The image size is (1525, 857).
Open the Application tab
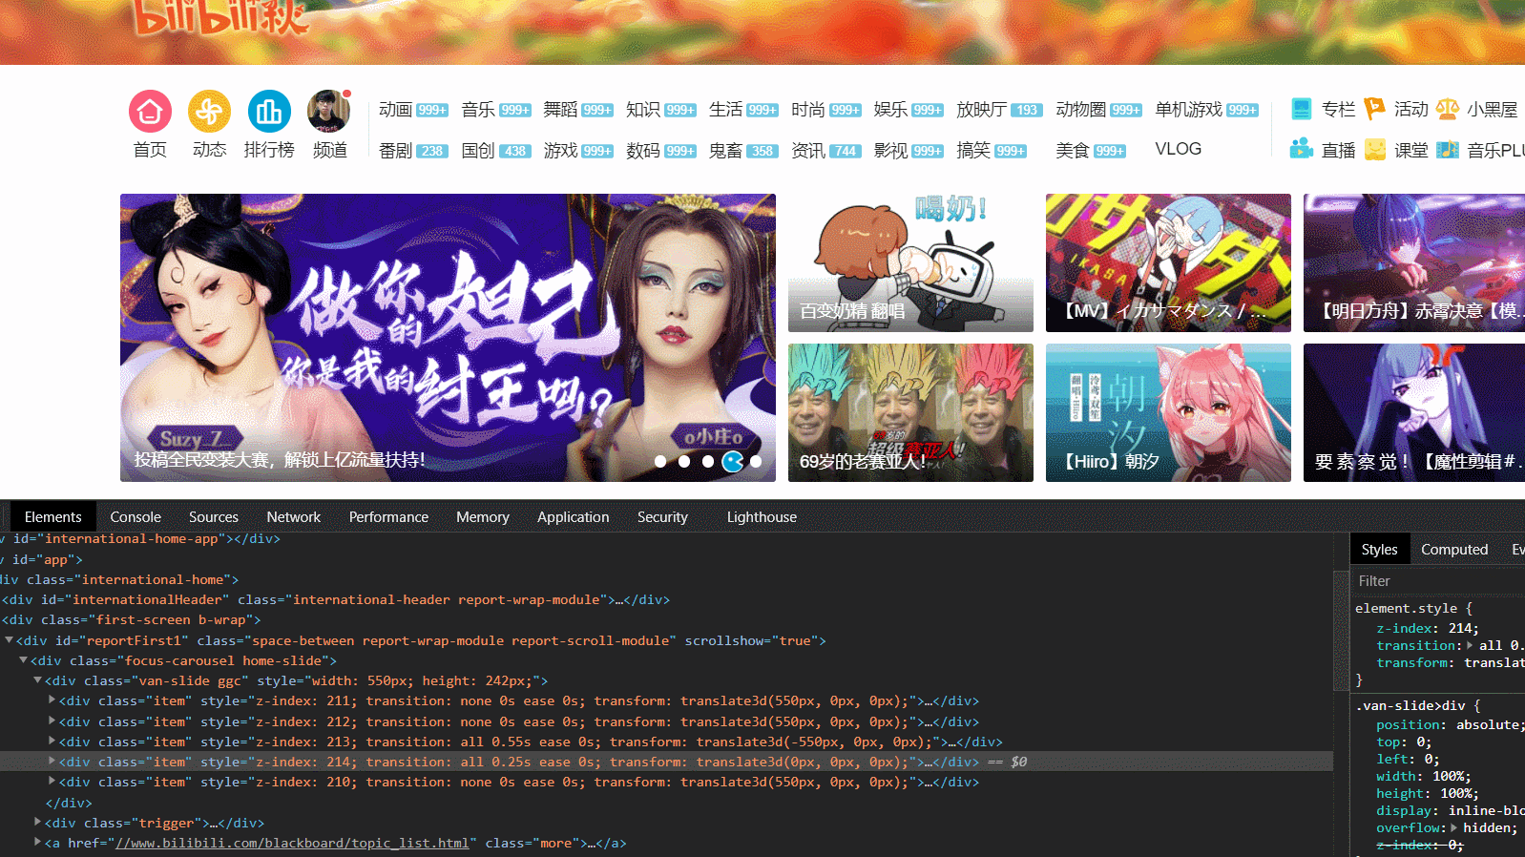[573, 517]
